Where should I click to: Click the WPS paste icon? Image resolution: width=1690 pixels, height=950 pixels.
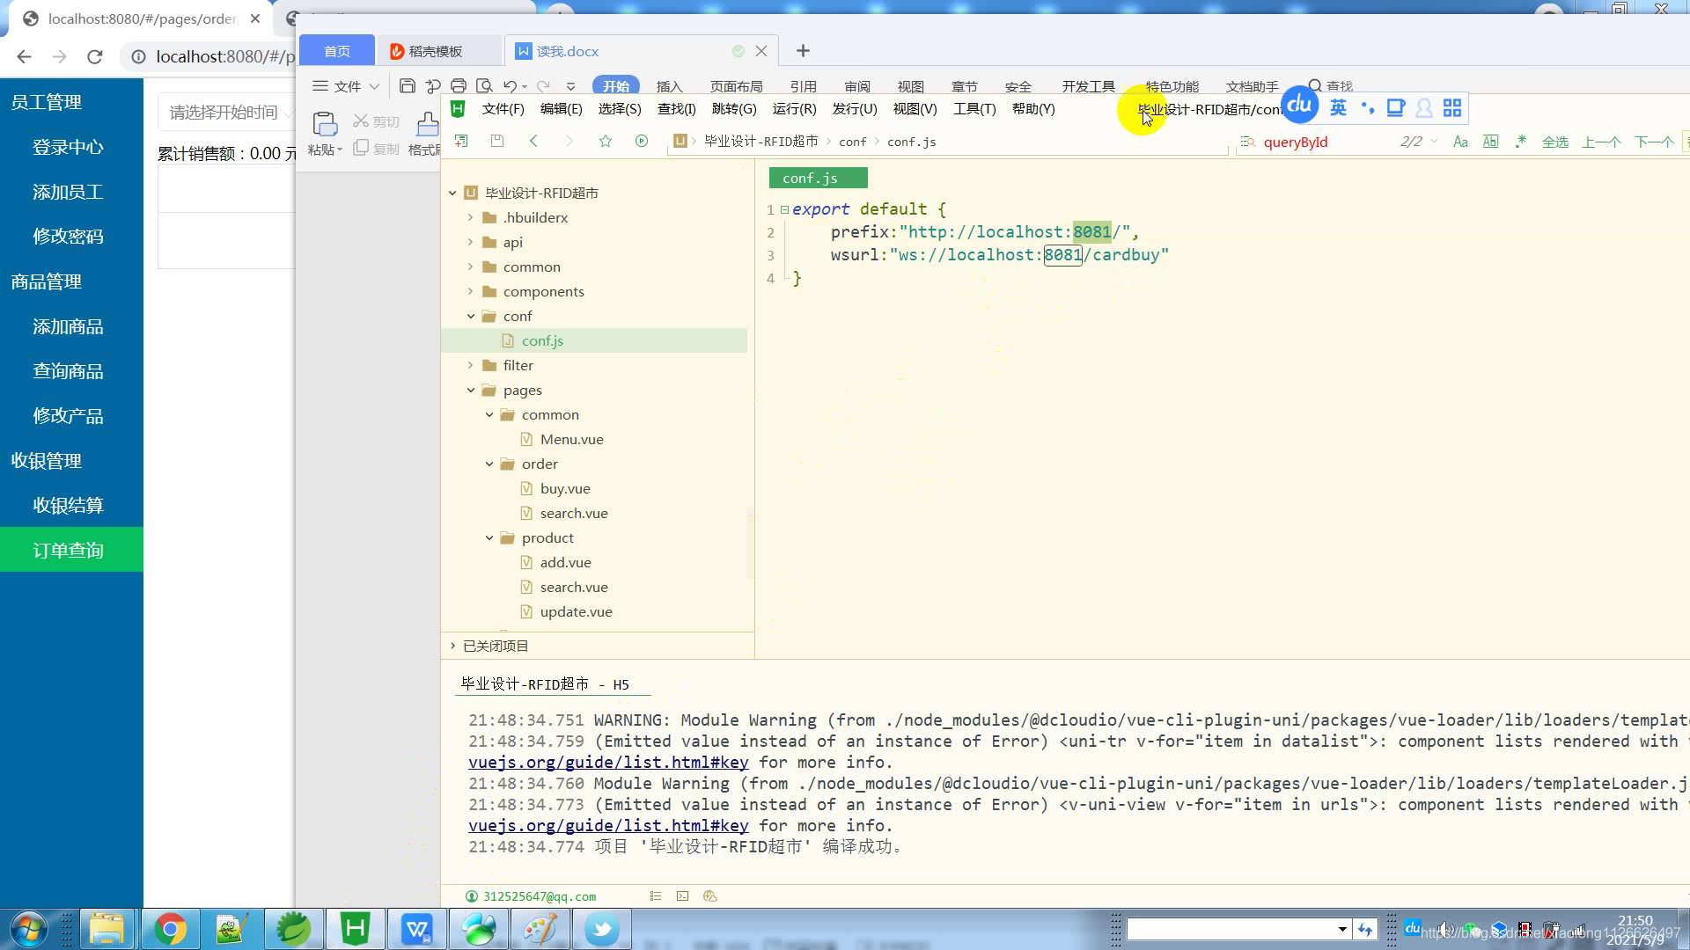pos(325,124)
